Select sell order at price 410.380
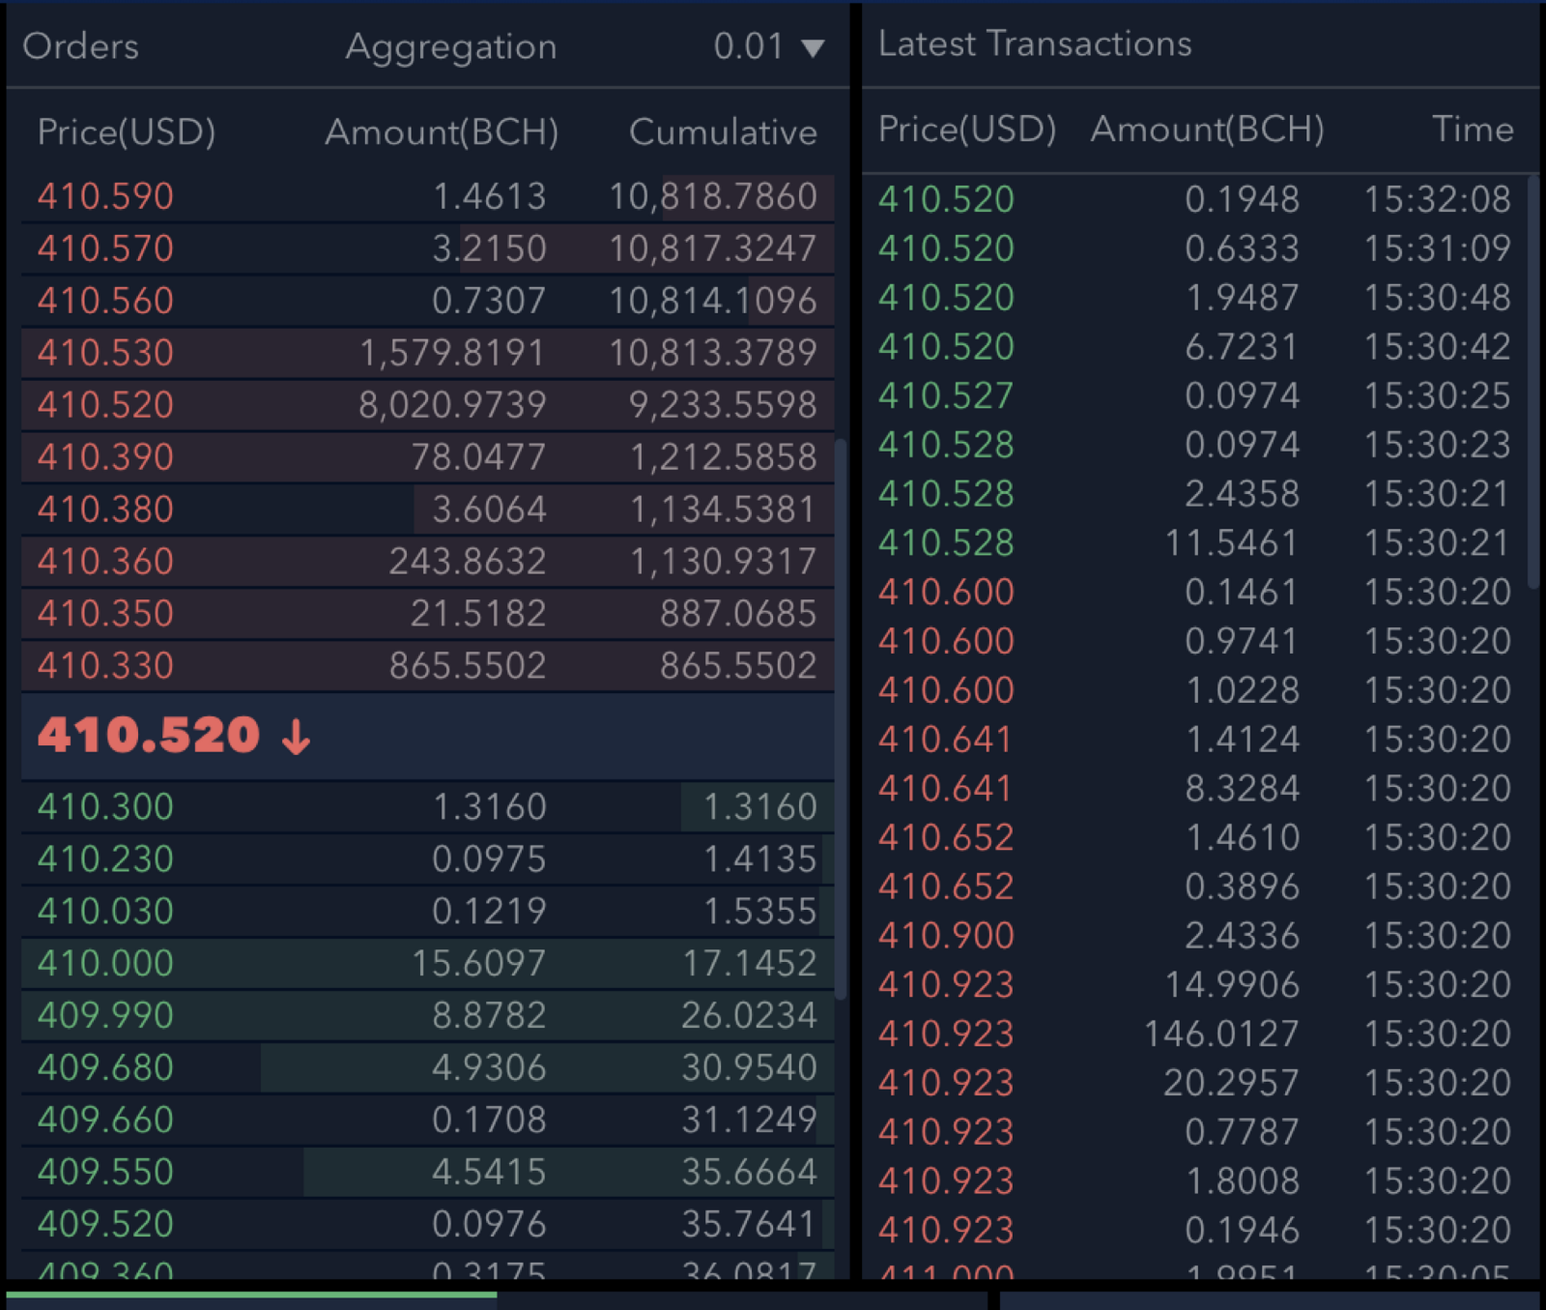Screen dimensions: 1546x1310 coord(427,509)
